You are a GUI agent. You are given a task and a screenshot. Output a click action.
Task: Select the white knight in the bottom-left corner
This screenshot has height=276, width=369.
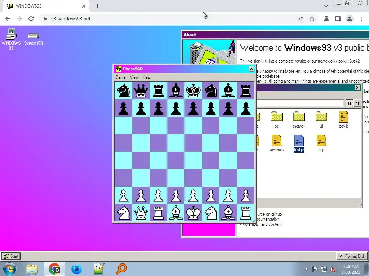123,213
